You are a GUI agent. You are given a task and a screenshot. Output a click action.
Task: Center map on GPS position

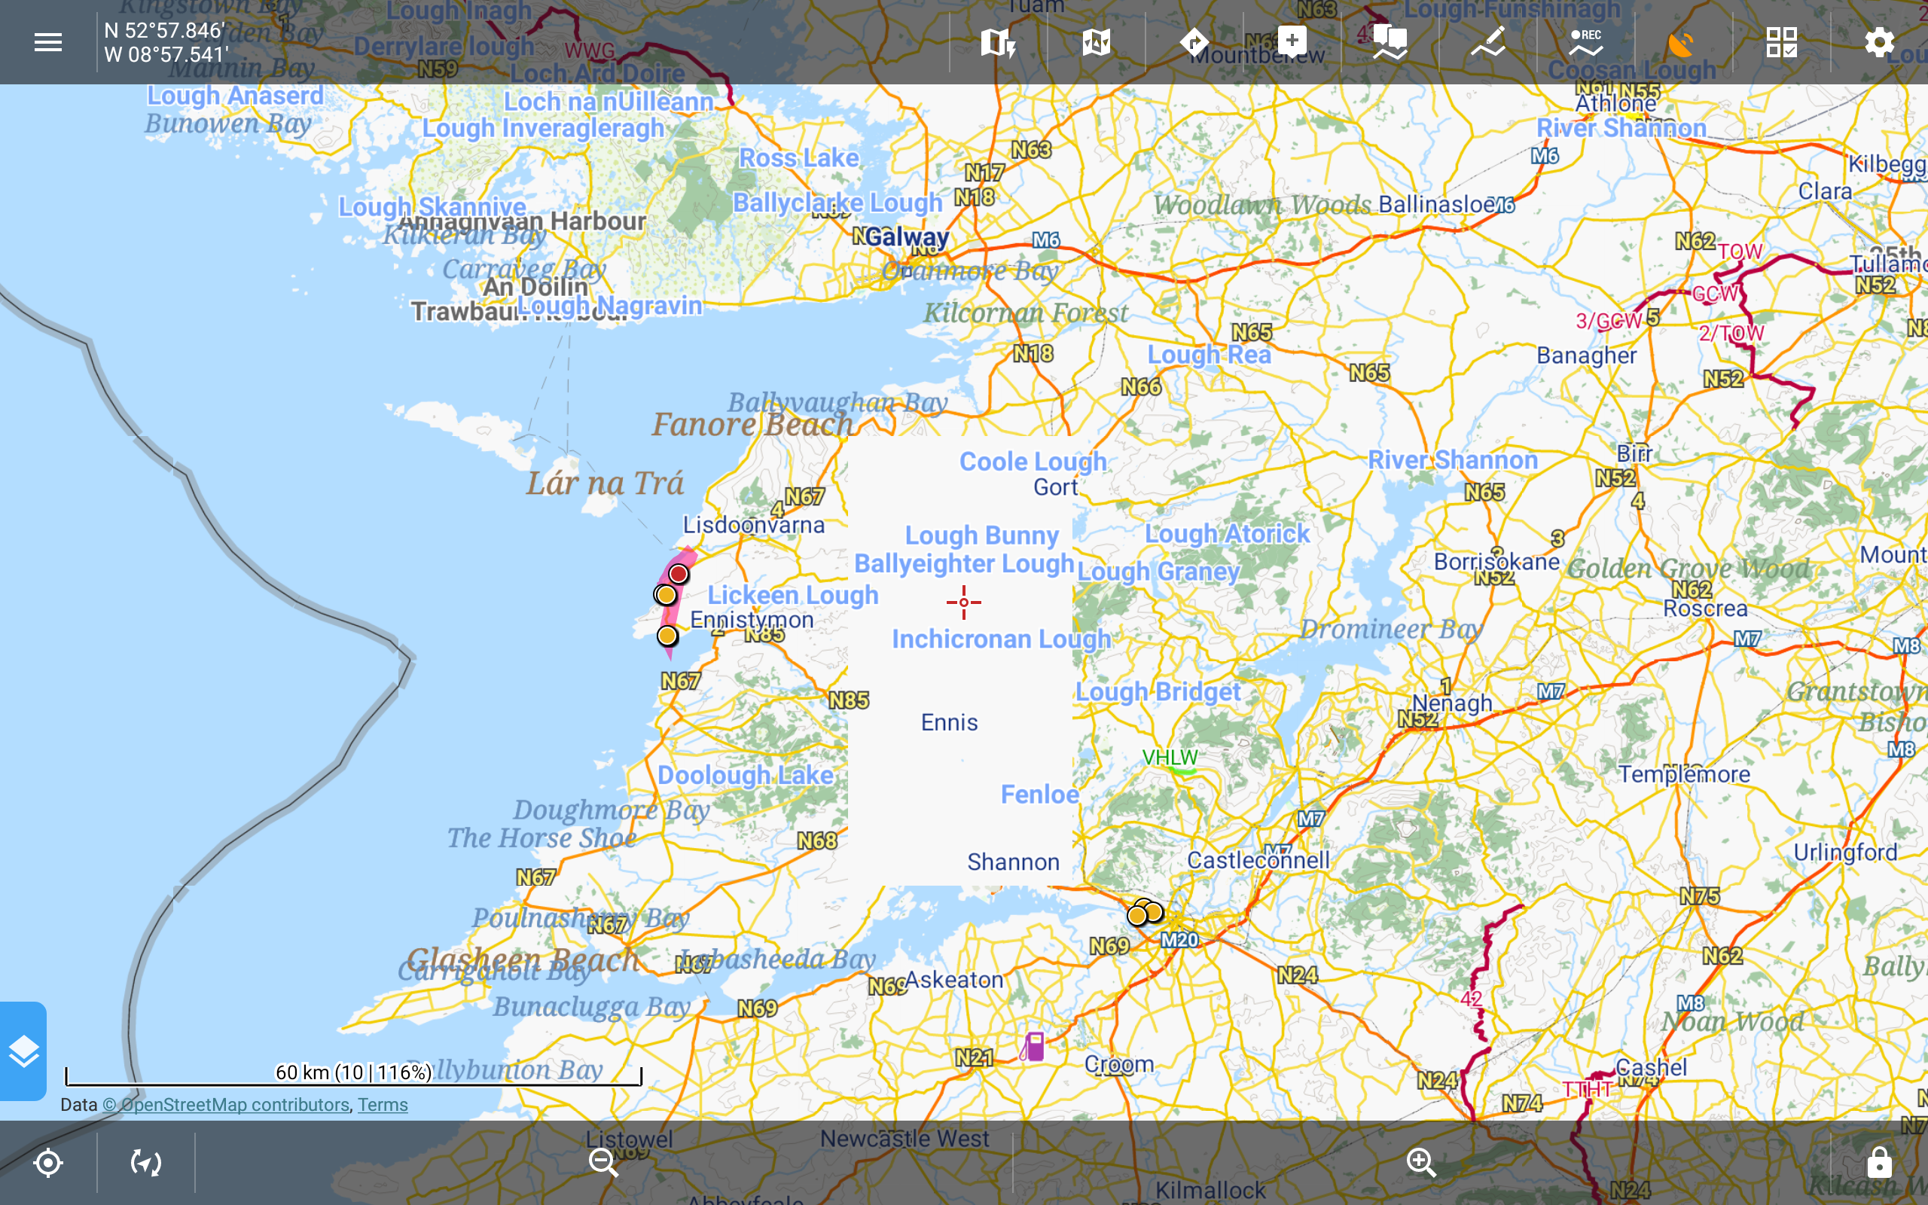pyautogui.click(x=47, y=1163)
